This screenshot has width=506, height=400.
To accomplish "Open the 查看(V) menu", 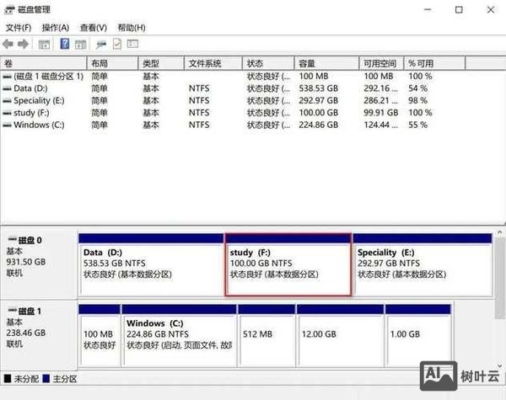I will (x=93, y=27).
